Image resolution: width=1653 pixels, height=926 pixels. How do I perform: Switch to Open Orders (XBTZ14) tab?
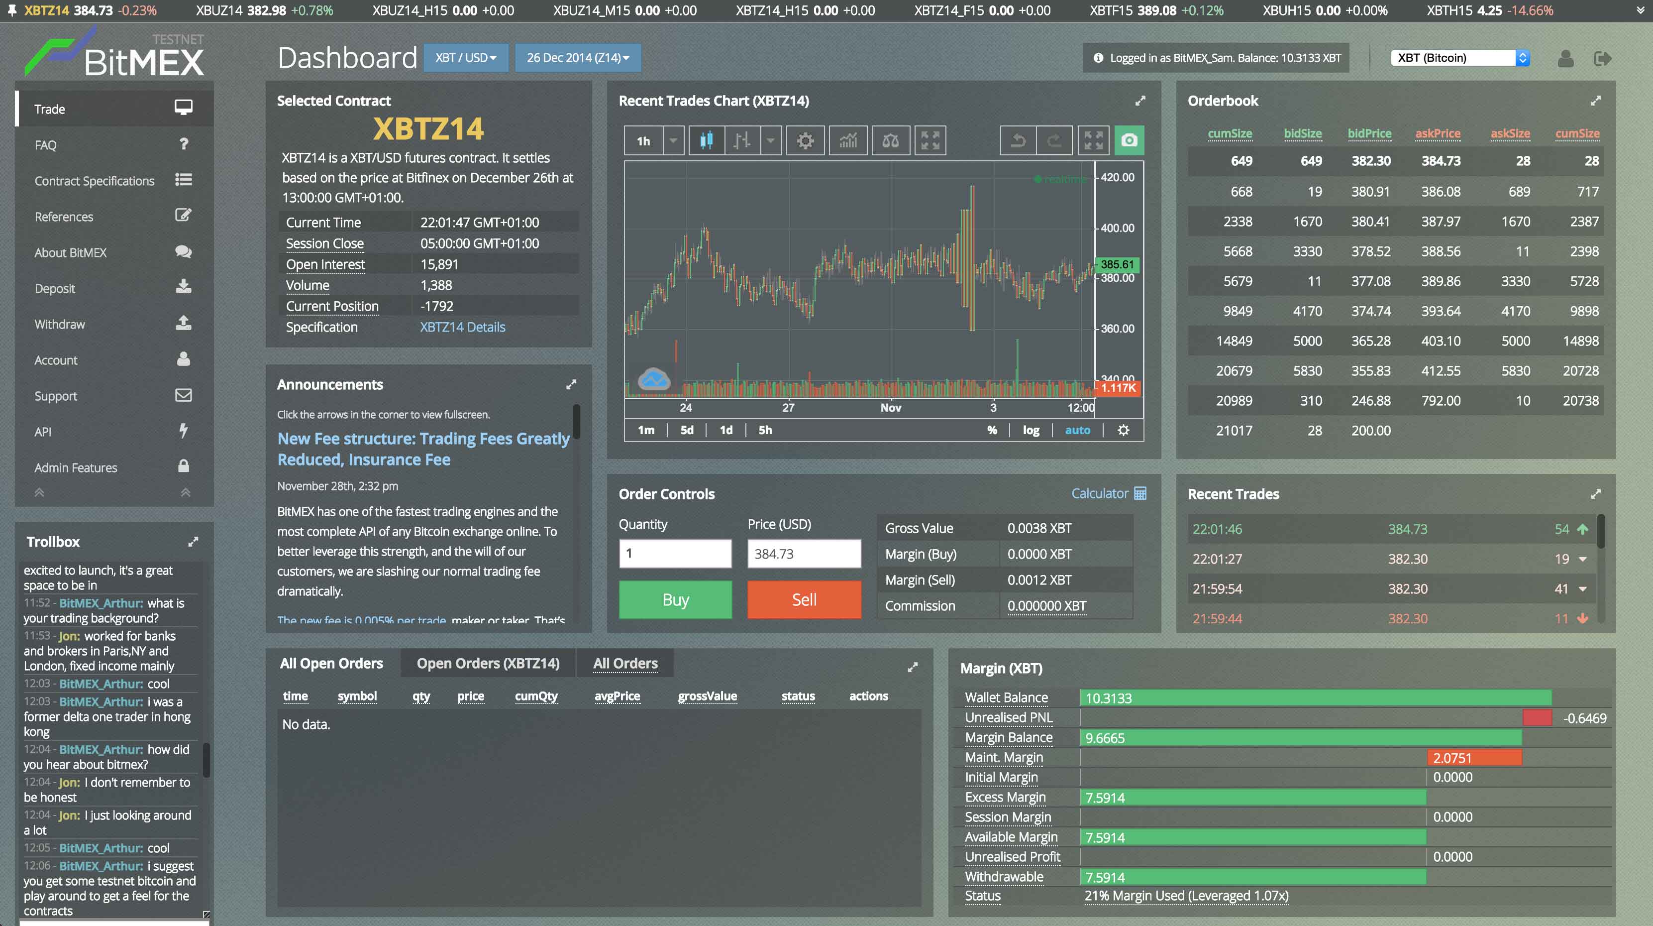(488, 663)
